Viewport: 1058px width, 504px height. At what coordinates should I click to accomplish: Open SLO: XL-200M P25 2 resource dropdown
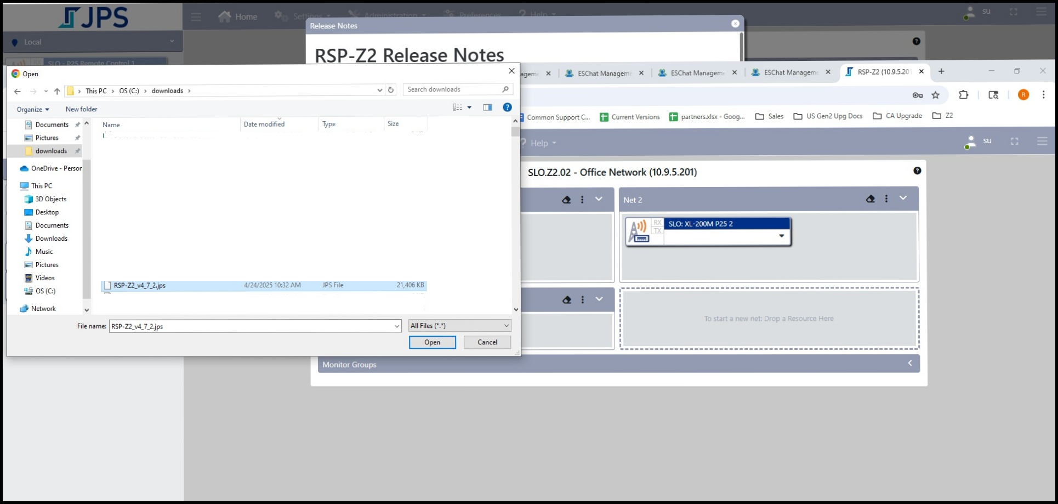(782, 236)
